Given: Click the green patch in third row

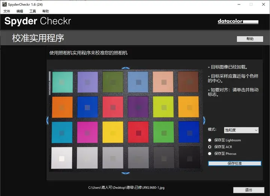Looking at the screenshot, I should coord(163,132).
